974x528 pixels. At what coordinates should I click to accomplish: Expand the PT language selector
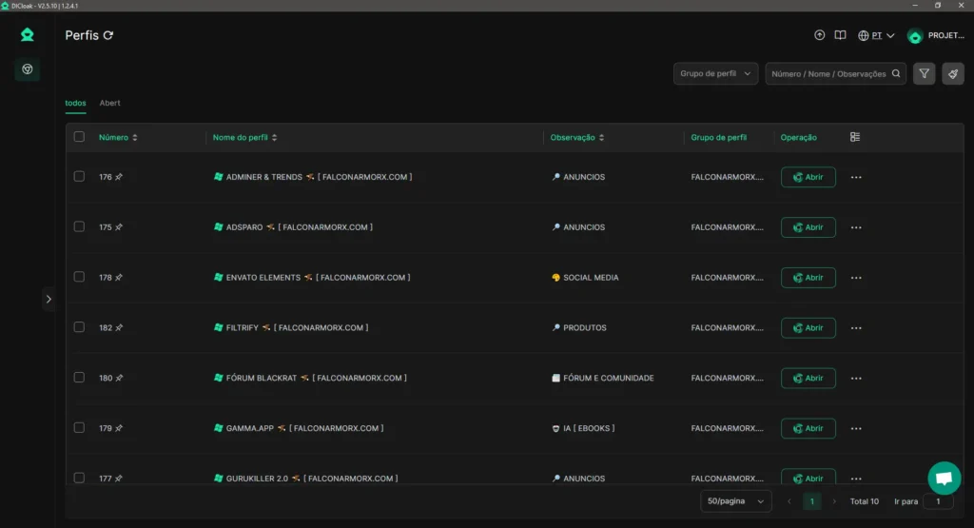876,35
